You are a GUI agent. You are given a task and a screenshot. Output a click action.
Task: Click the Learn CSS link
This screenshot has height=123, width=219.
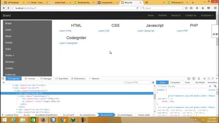104,31
